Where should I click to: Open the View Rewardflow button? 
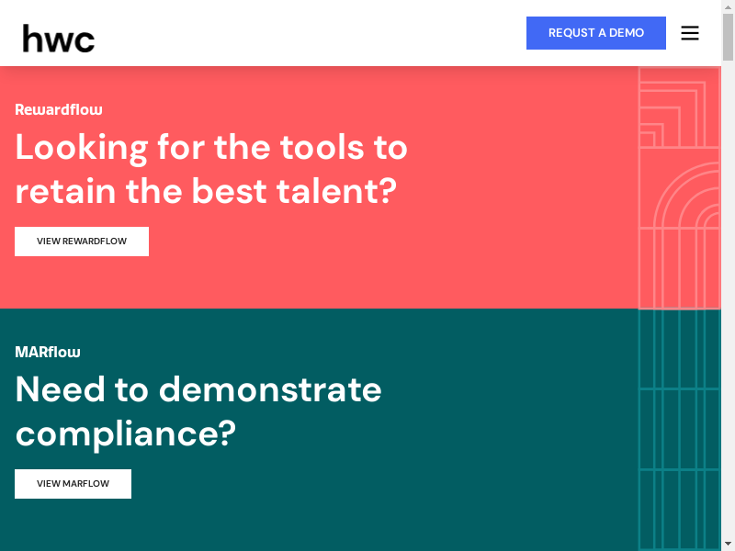point(82,242)
